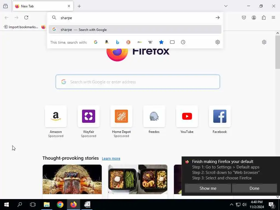The image size is (280, 210).
Task: Open the Firefox account menu
Action: click(x=254, y=17)
